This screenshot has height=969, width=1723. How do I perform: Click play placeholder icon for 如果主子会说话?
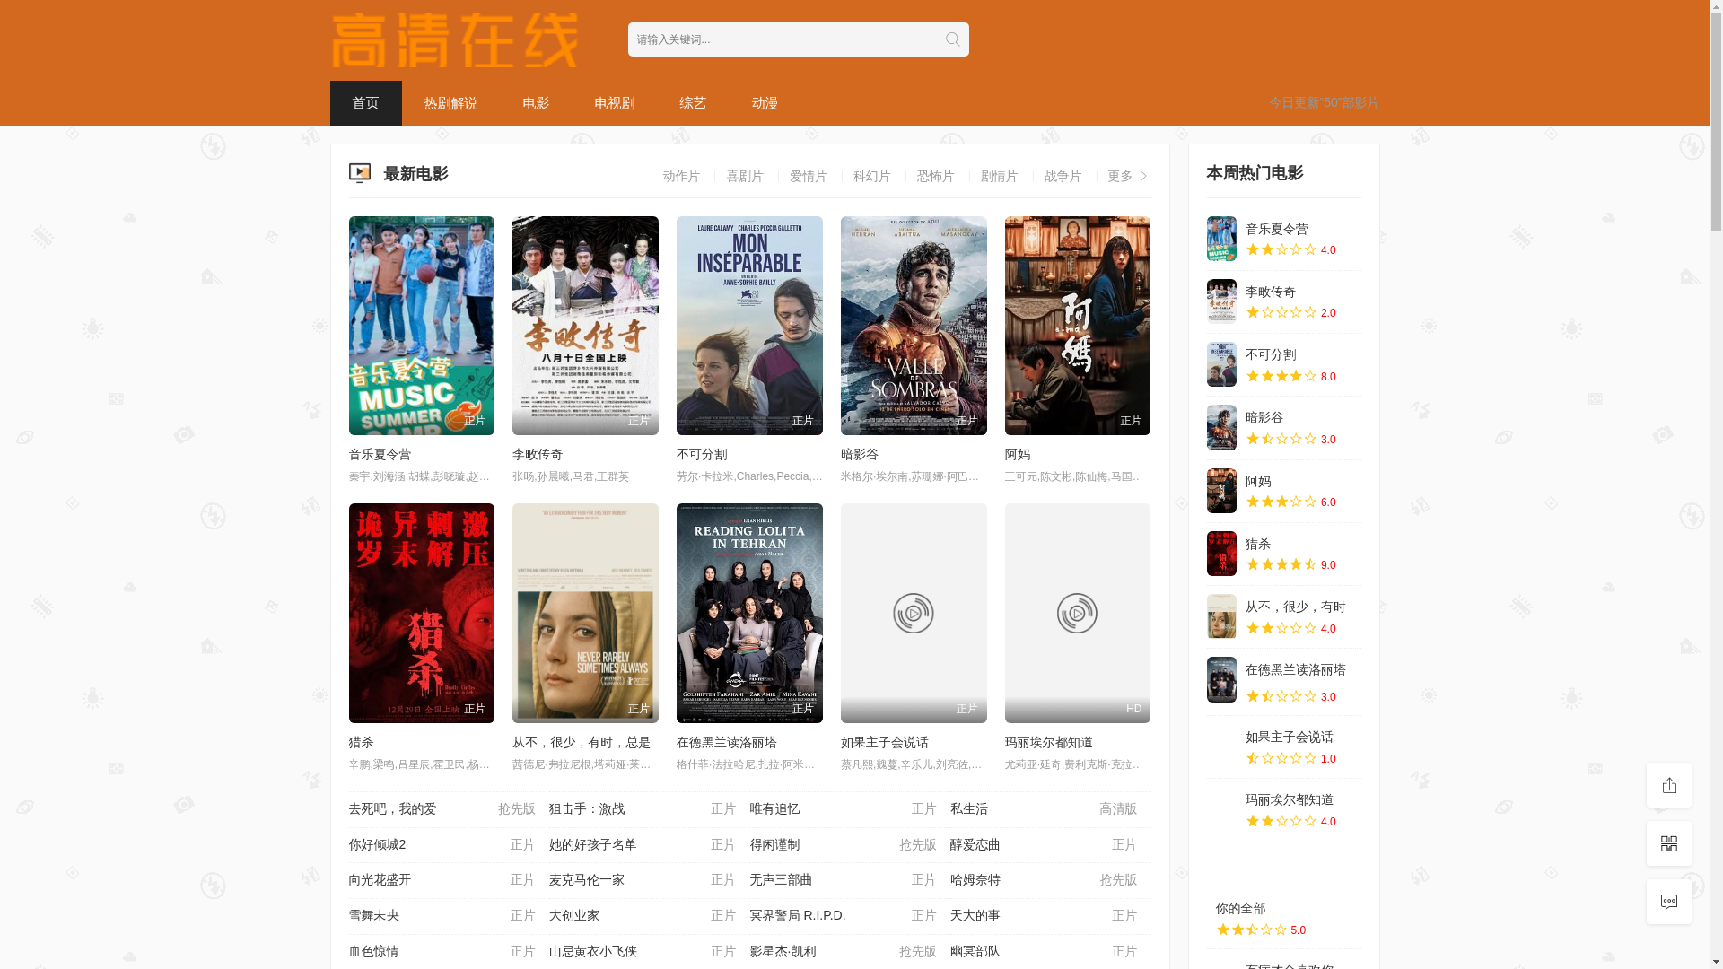click(913, 614)
